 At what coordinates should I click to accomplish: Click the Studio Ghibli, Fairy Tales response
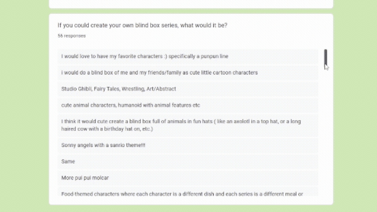pyautogui.click(x=119, y=89)
